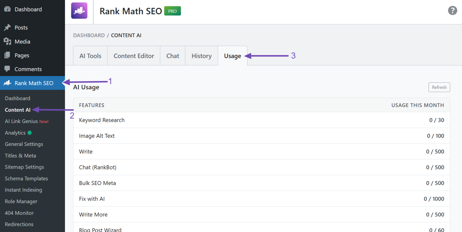Open Content AI submenu item

point(18,110)
